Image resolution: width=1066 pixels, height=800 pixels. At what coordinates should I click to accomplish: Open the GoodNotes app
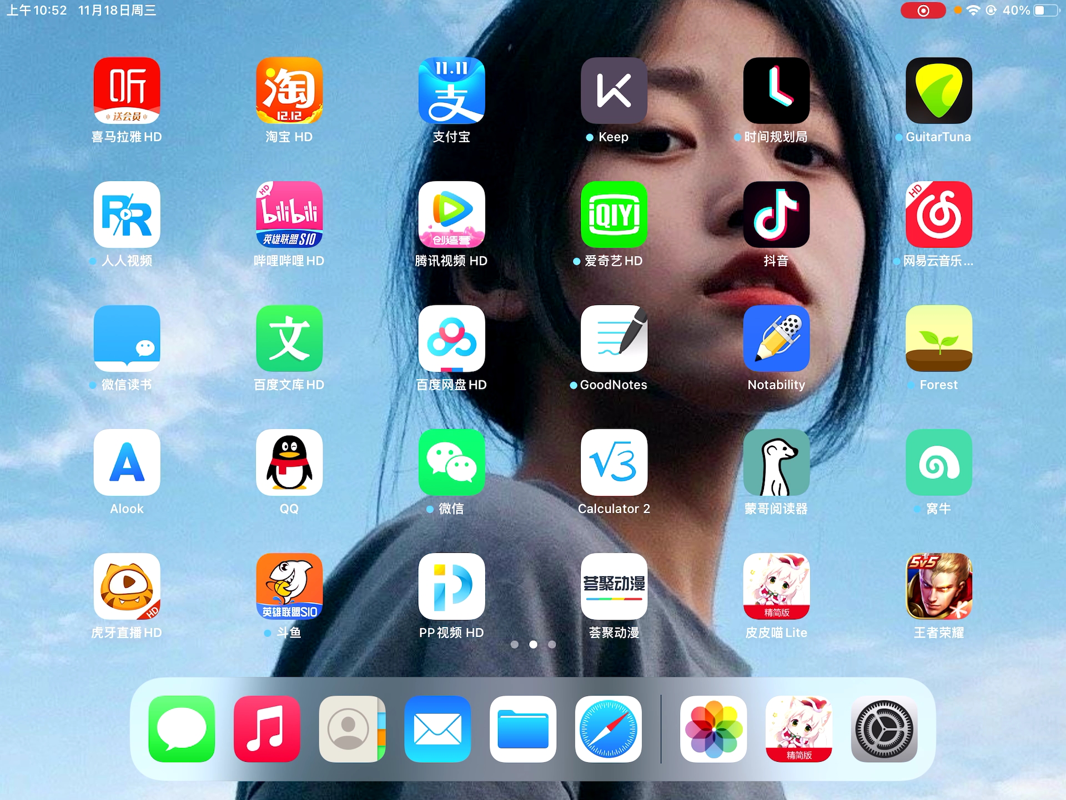tap(614, 338)
